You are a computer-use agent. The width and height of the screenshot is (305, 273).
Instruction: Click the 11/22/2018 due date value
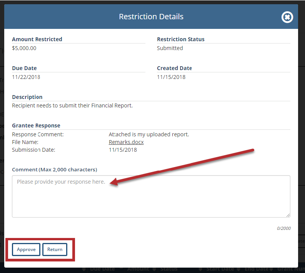26,77
